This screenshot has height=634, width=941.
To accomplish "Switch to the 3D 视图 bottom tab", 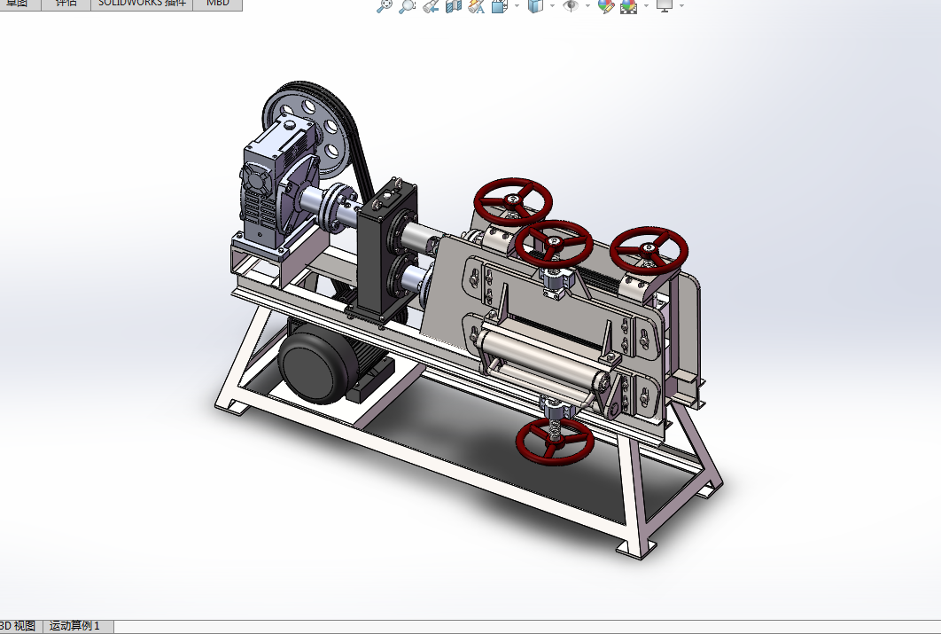I will click(19, 626).
